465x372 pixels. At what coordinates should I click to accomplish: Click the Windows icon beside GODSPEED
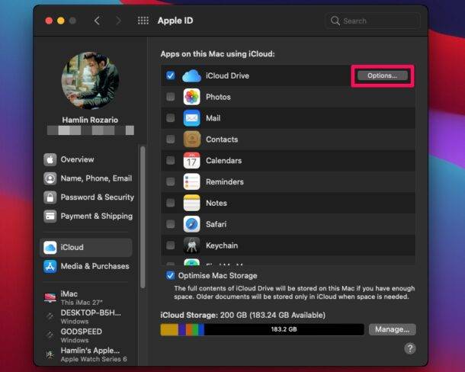tap(50, 335)
